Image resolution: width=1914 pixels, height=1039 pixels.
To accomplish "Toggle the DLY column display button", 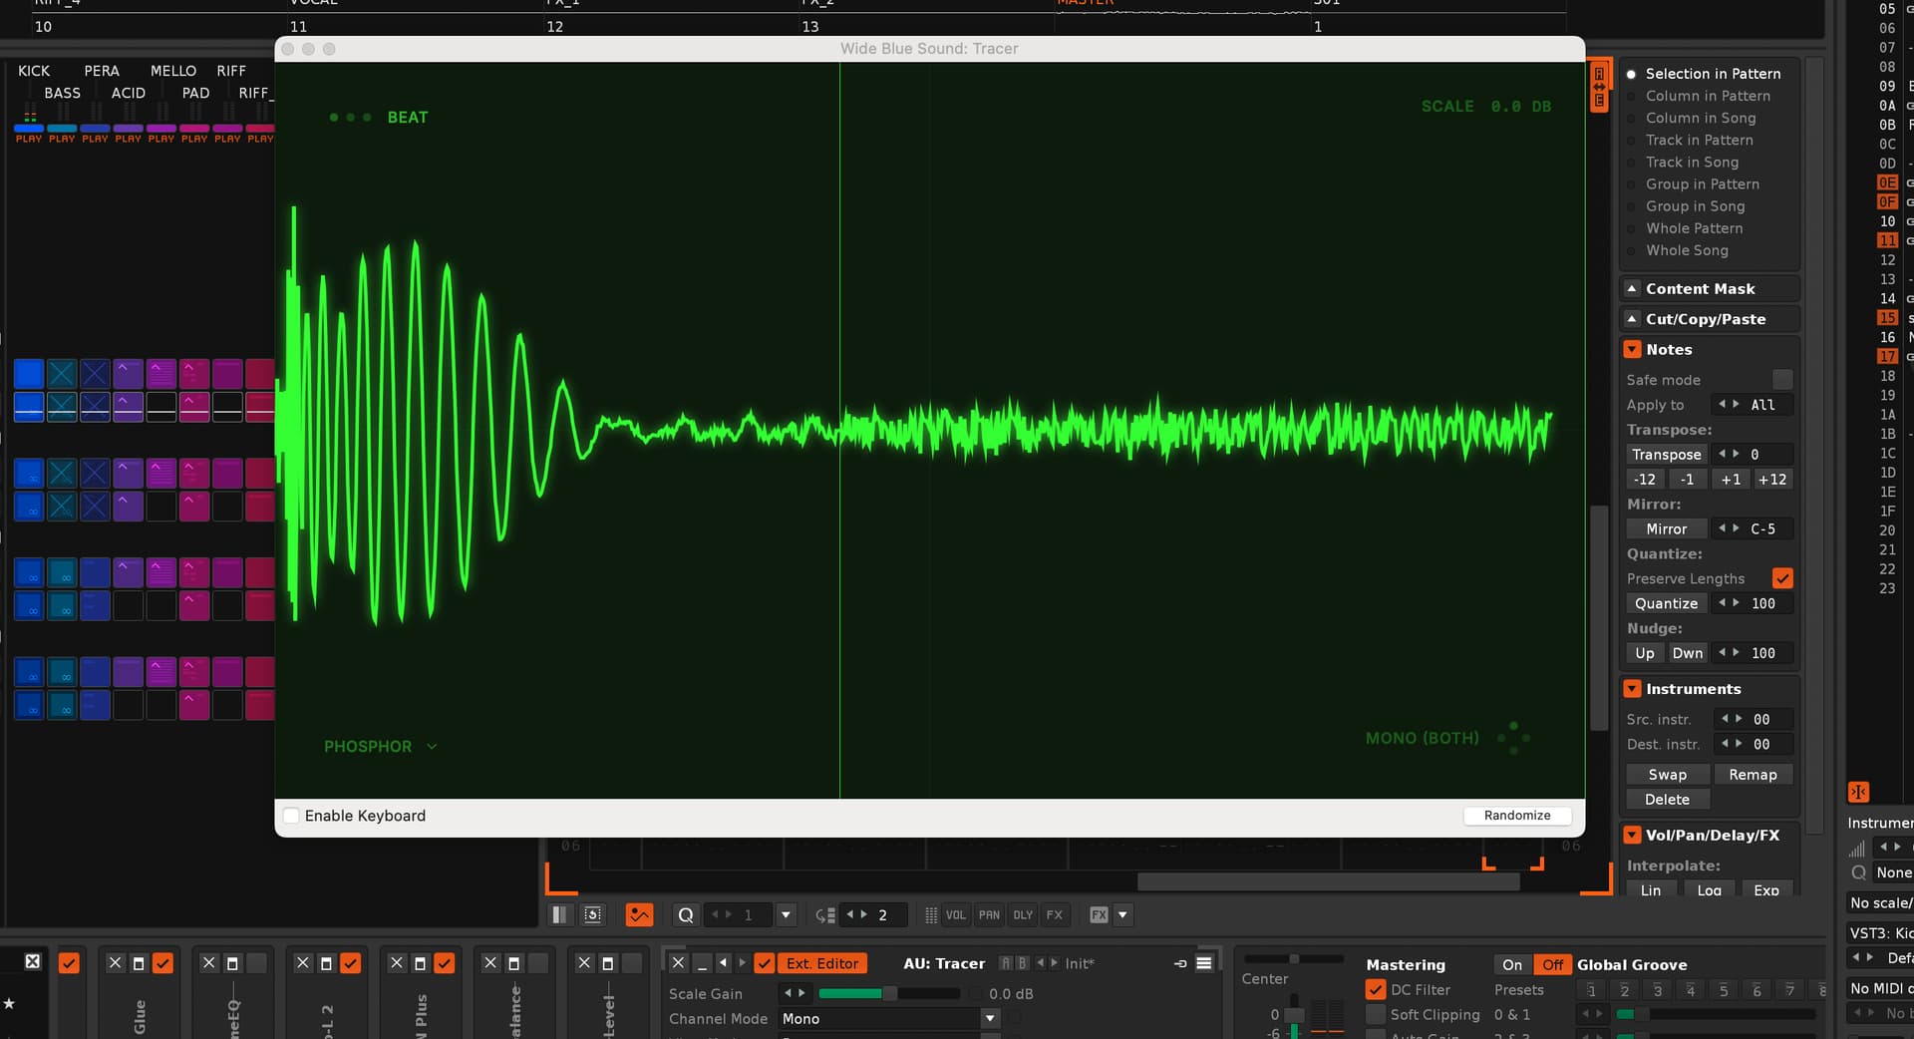I will (x=1023, y=915).
